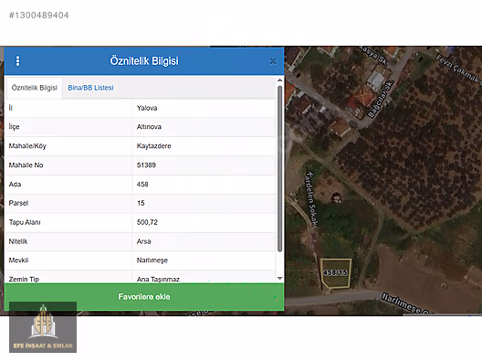Click the Mahalle/Köy row label
Viewport: 482px width, 362px height.
27,146
